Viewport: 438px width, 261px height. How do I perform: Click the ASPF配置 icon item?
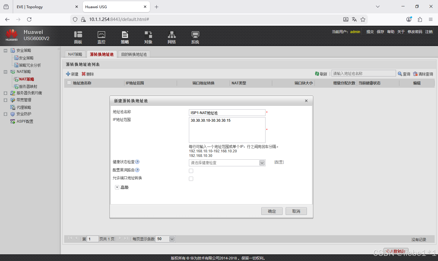coord(13,121)
